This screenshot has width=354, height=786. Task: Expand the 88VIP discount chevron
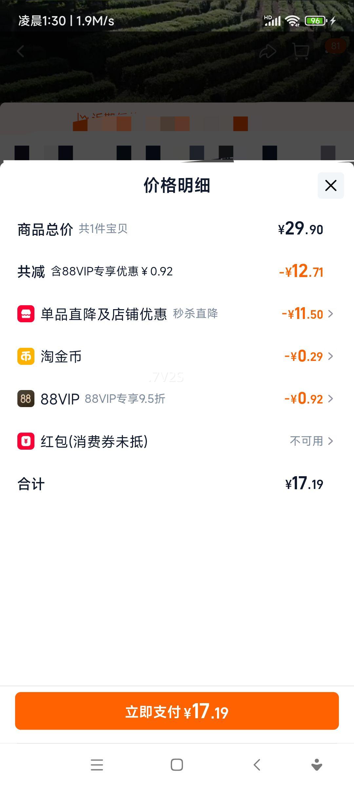[x=330, y=399]
